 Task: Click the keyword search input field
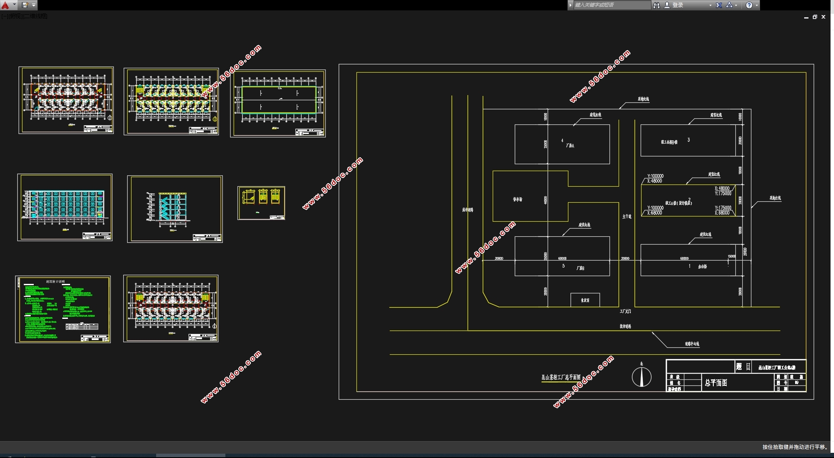tap(612, 5)
